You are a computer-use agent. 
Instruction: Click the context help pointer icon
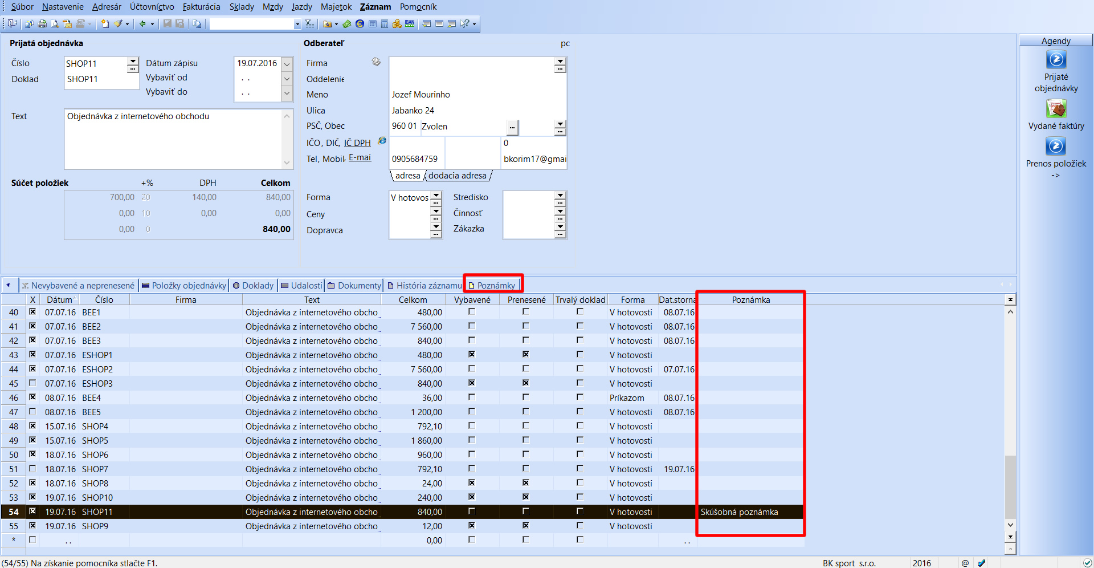point(466,24)
